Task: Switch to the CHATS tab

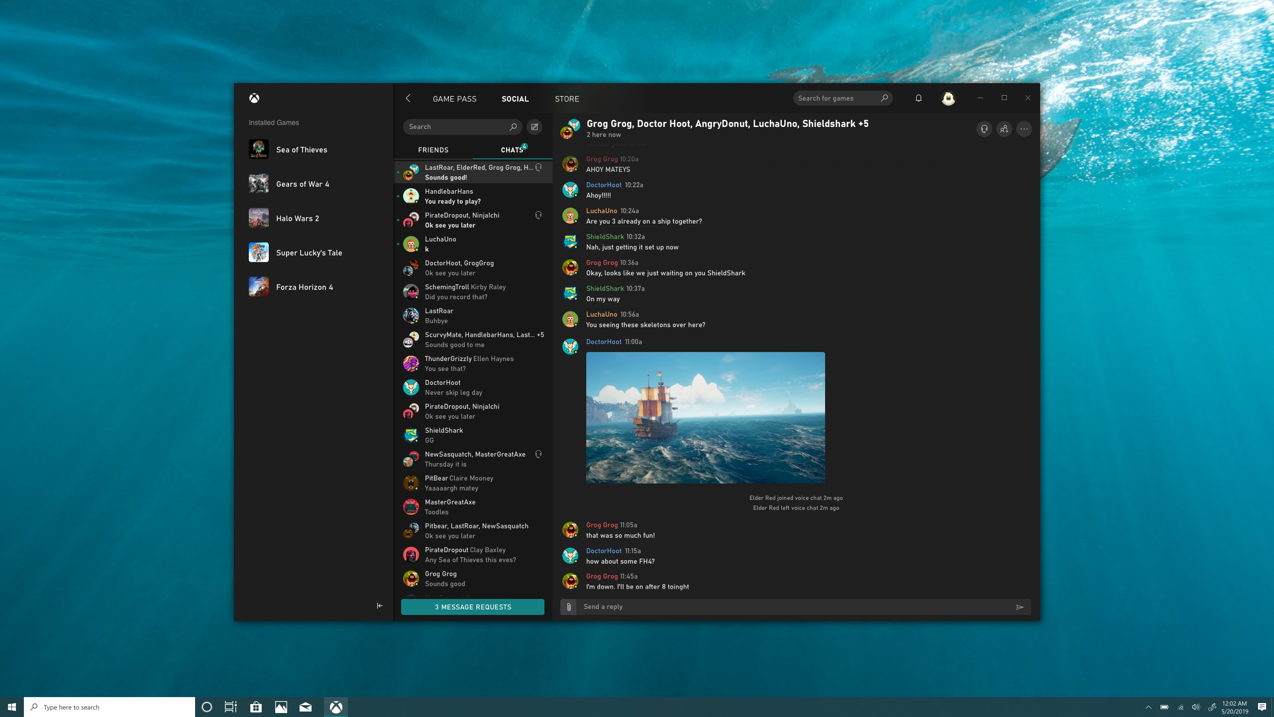Action: coord(511,149)
